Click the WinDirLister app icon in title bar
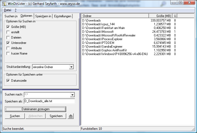The height and width of the screenshot is (133, 197). point(4,4)
